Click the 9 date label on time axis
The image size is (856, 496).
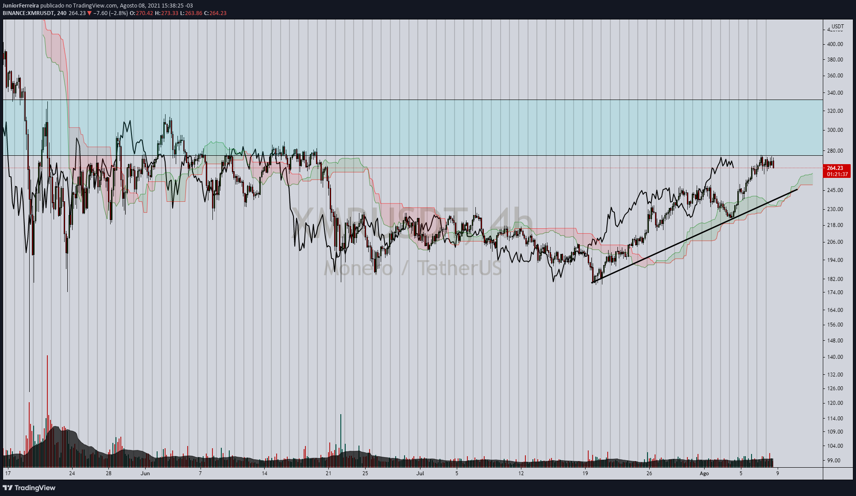pyautogui.click(x=777, y=473)
